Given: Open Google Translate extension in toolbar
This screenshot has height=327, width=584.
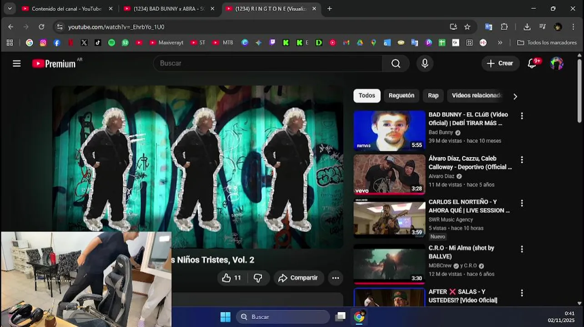Looking at the screenshot, I should pos(488,27).
